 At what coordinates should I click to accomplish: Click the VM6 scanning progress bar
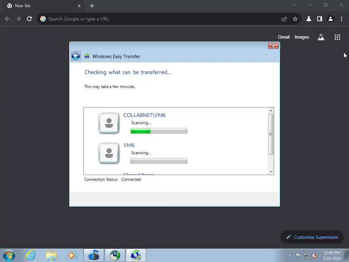pyautogui.click(x=159, y=161)
